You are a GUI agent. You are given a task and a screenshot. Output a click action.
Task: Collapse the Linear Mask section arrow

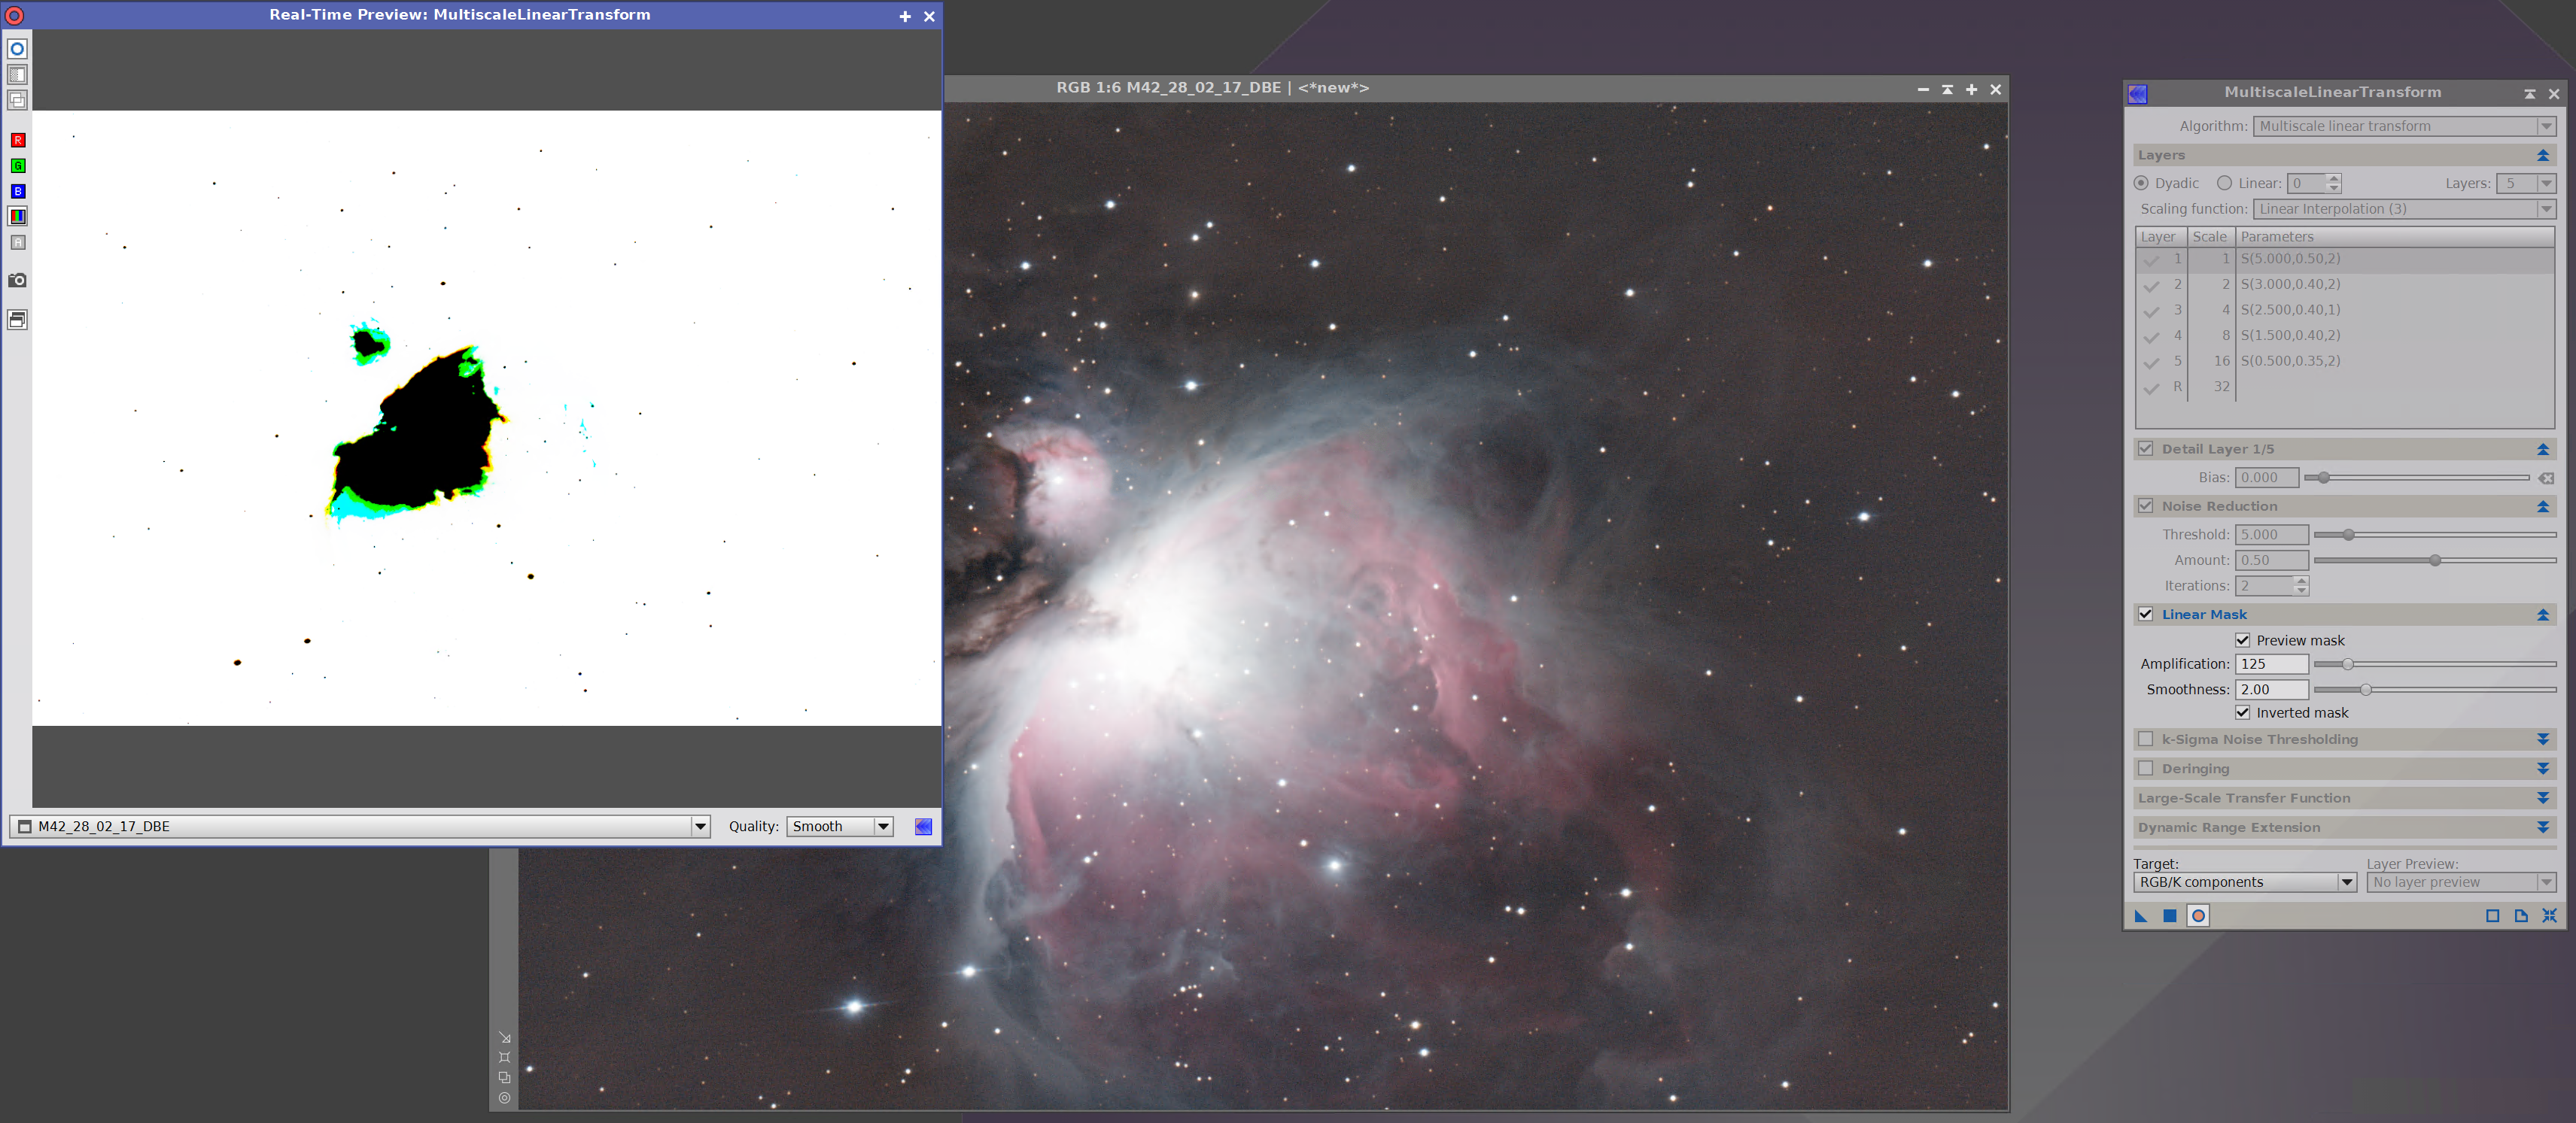coord(2543,615)
